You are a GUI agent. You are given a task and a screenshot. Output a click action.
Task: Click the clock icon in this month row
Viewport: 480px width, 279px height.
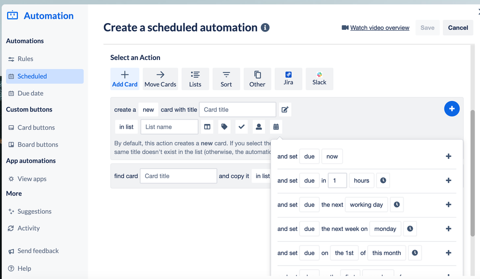pyautogui.click(x=415, y=253)
